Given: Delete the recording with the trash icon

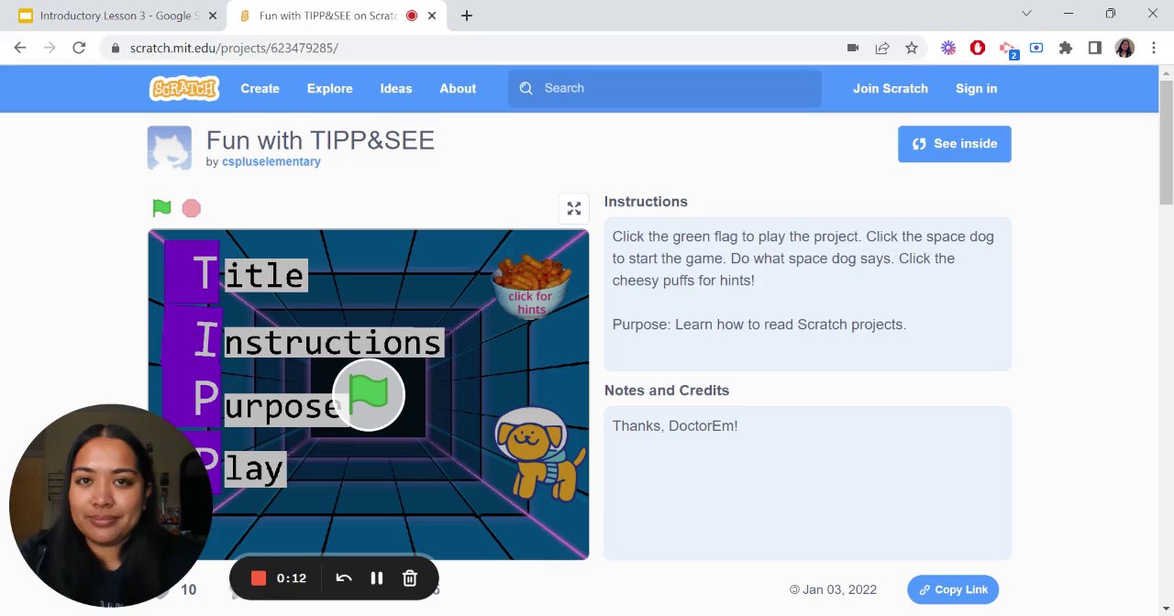Looking at the screenshot, I should 410,577.
